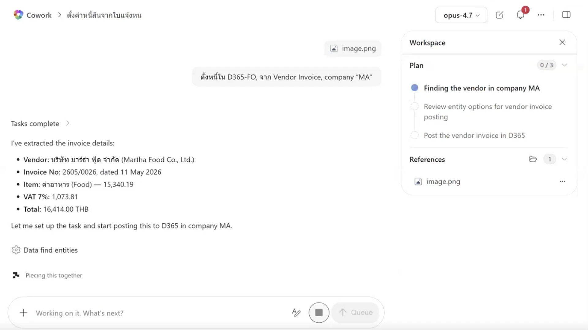Click the Cowork logo icon
Screen dimensions: 588x330
pos(18,15)
